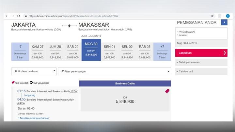
Task: Open the Filter penerbangan dropdown
Action: tap(114, 71)
